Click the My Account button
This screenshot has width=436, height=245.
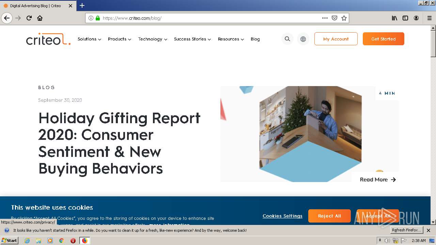click(336, 39)
